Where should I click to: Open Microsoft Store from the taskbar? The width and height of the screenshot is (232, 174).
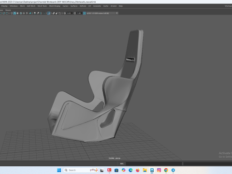116,170
